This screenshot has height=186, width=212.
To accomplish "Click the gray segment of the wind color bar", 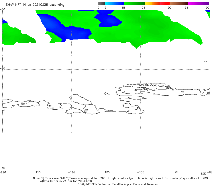I will tap(101, 3).
